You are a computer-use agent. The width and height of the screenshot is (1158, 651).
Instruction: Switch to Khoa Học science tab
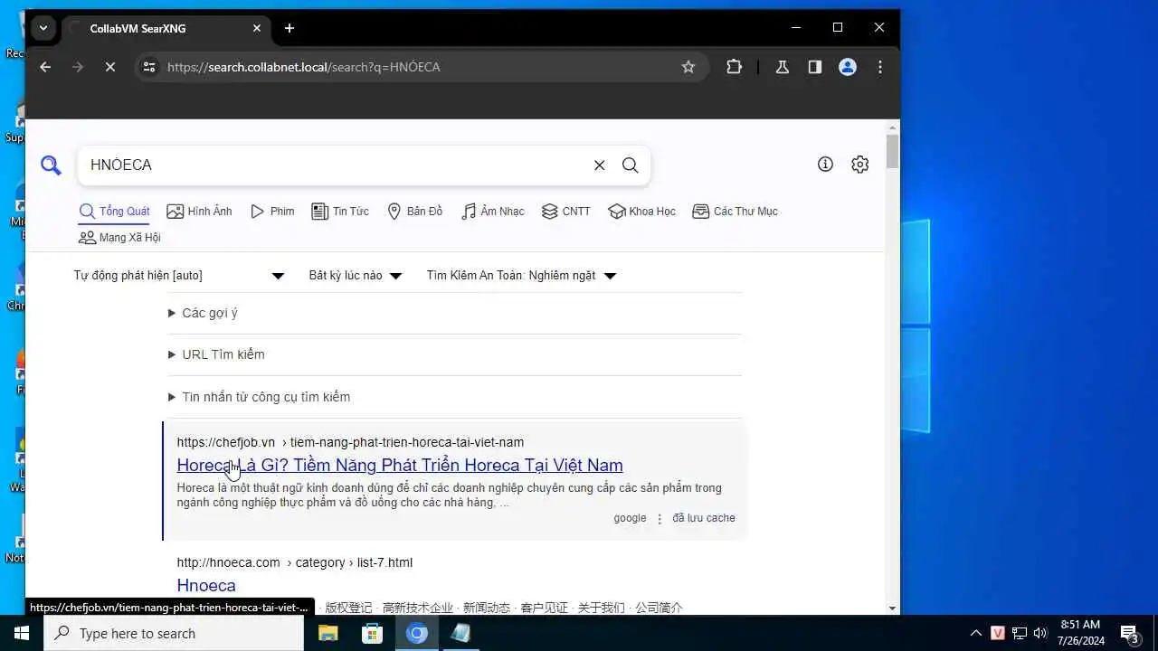[641, 212]
